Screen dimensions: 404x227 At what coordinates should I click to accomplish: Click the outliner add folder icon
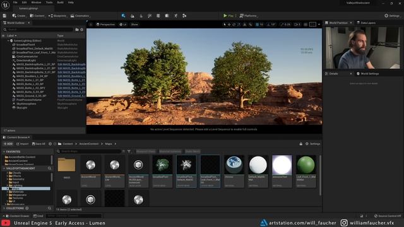(77, 30)
